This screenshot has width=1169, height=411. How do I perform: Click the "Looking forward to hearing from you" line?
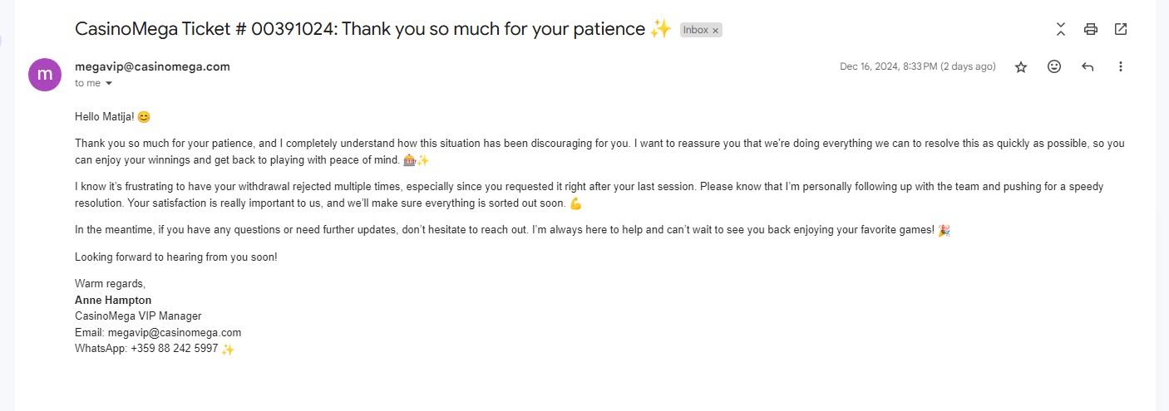(x=175, y=257)
